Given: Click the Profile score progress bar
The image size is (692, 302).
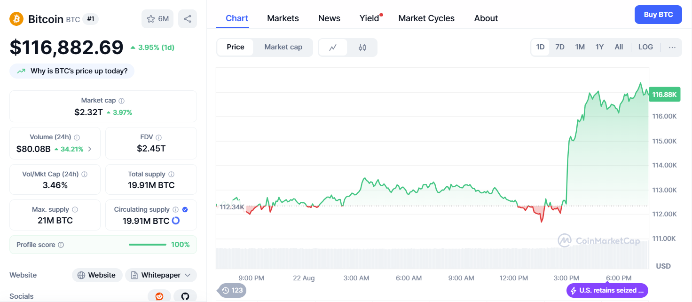Looking at the screenshot, I should click(x=147, y=245).
